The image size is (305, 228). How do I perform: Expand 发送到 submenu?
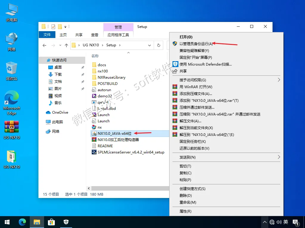coord(279,157)
